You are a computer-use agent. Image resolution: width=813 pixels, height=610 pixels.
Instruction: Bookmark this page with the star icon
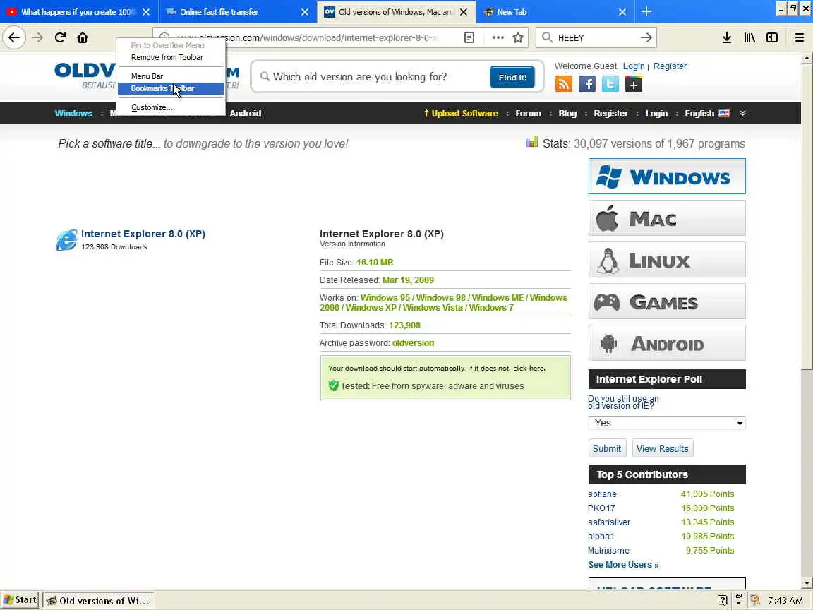tap(518, 37)
